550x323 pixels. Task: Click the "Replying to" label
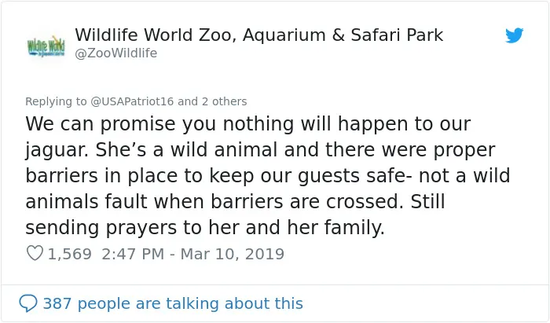click(x=56, y=101)
